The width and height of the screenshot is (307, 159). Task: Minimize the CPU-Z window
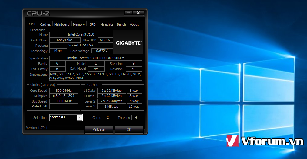[128, 13]
